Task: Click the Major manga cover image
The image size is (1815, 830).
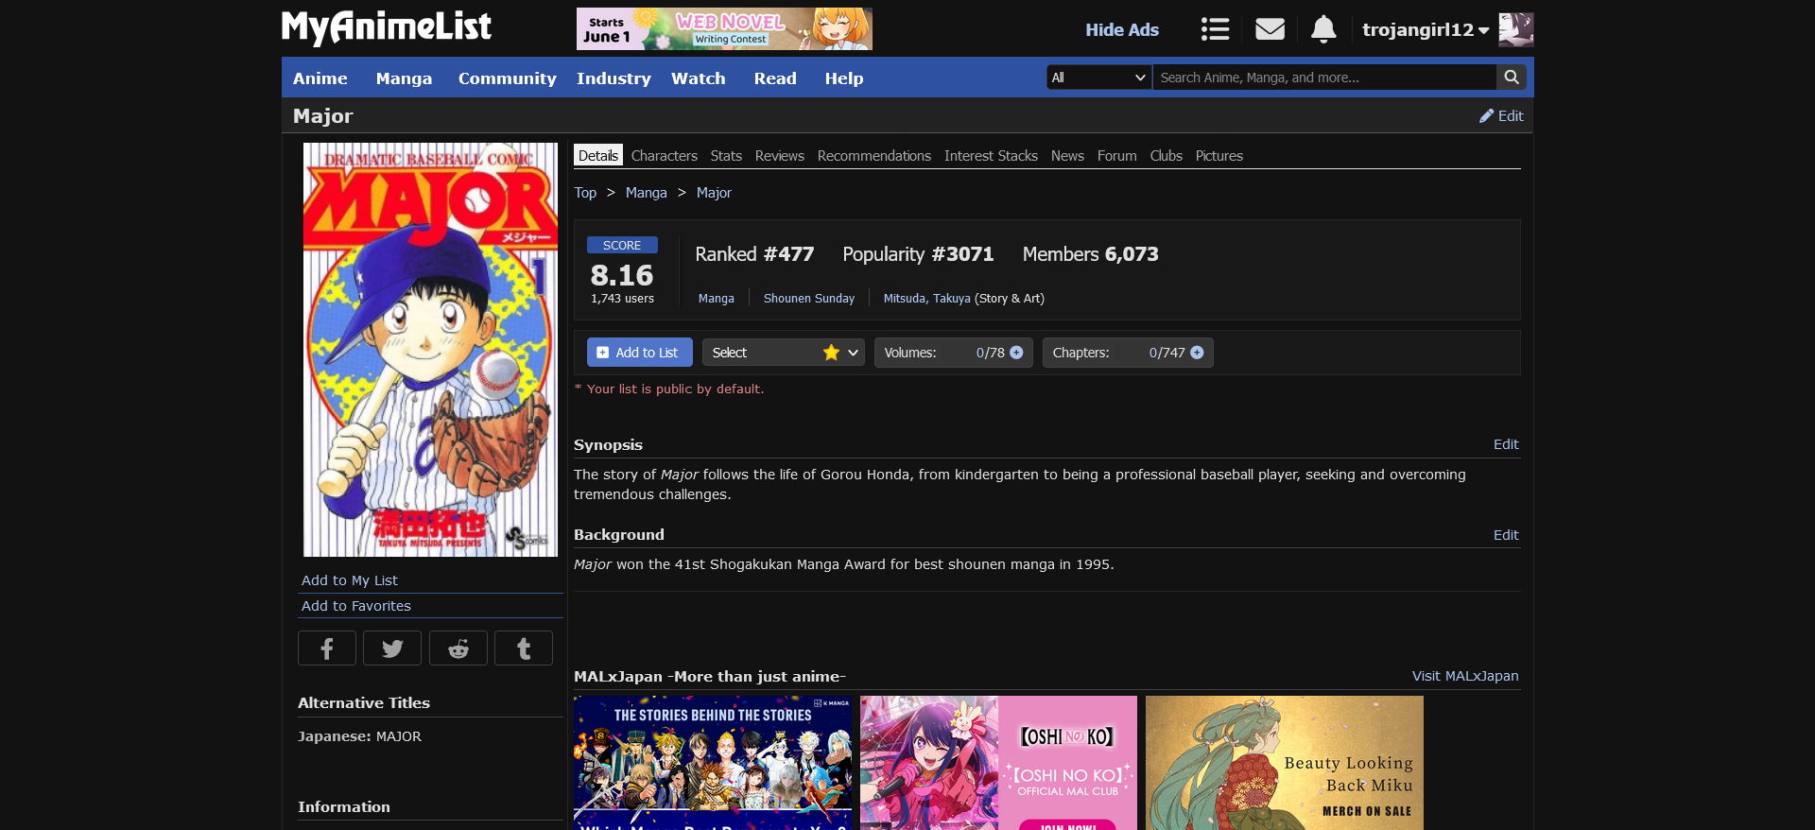Action: [x=430, y=350]
